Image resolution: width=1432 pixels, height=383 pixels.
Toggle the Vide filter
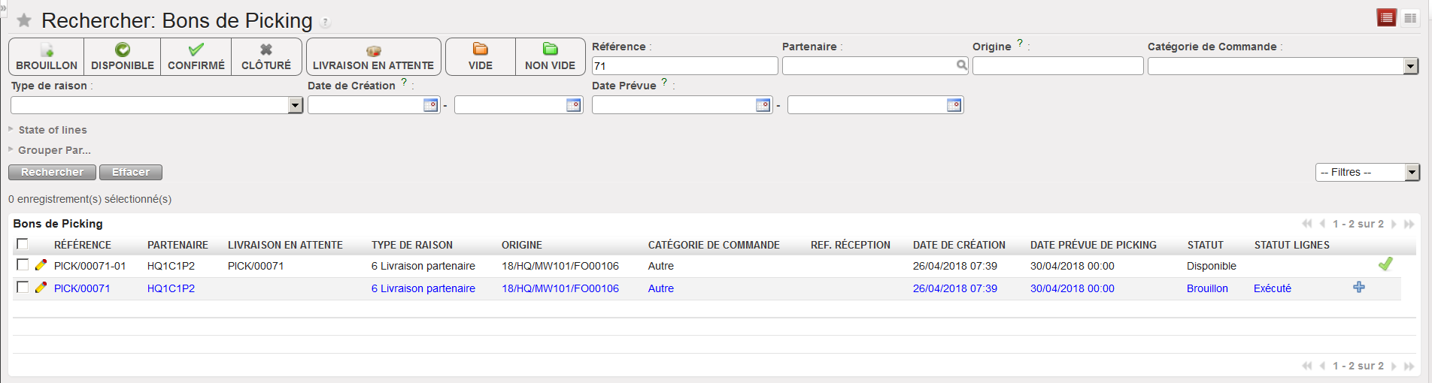(481, 57)
